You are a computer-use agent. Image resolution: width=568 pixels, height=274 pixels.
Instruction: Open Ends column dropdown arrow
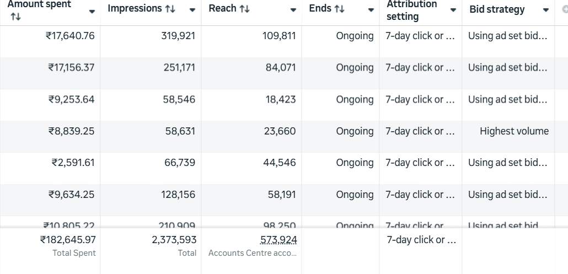[x=371, y=10]
